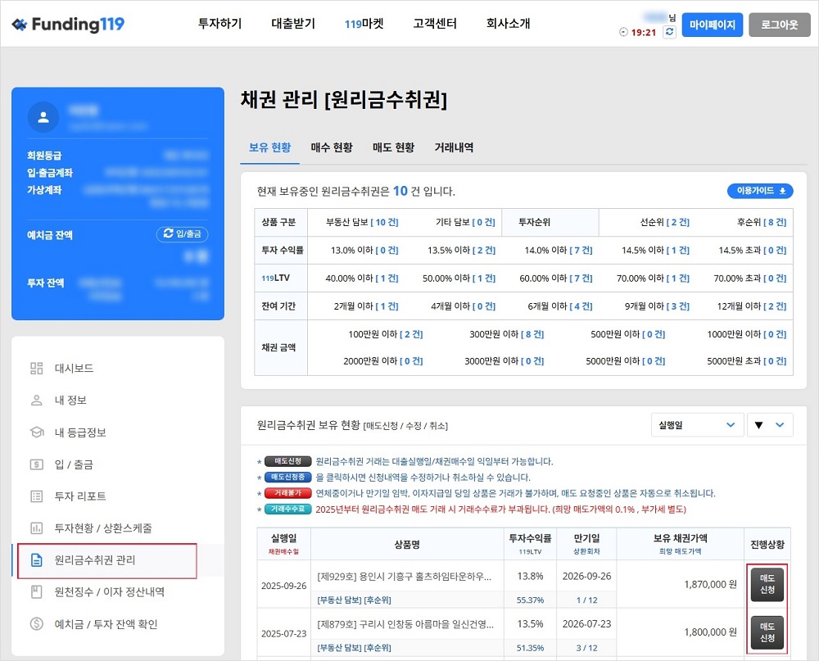Click the 대시보드 grid icon
The width and height of the screenshot is (819, 661).
37,369
